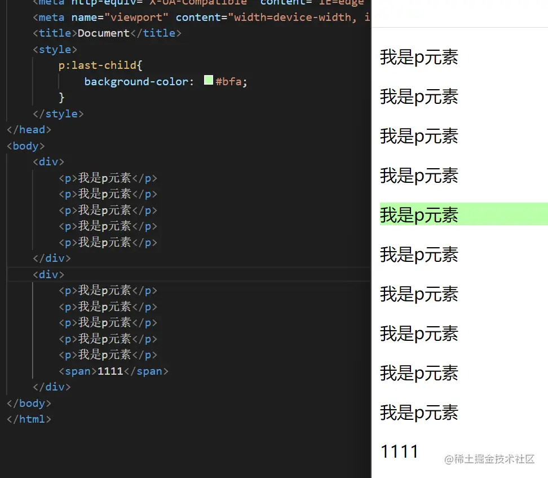Click the closing body tag
Image resolution: width=548 pixels, height=478 pixels.
(29, 404)
